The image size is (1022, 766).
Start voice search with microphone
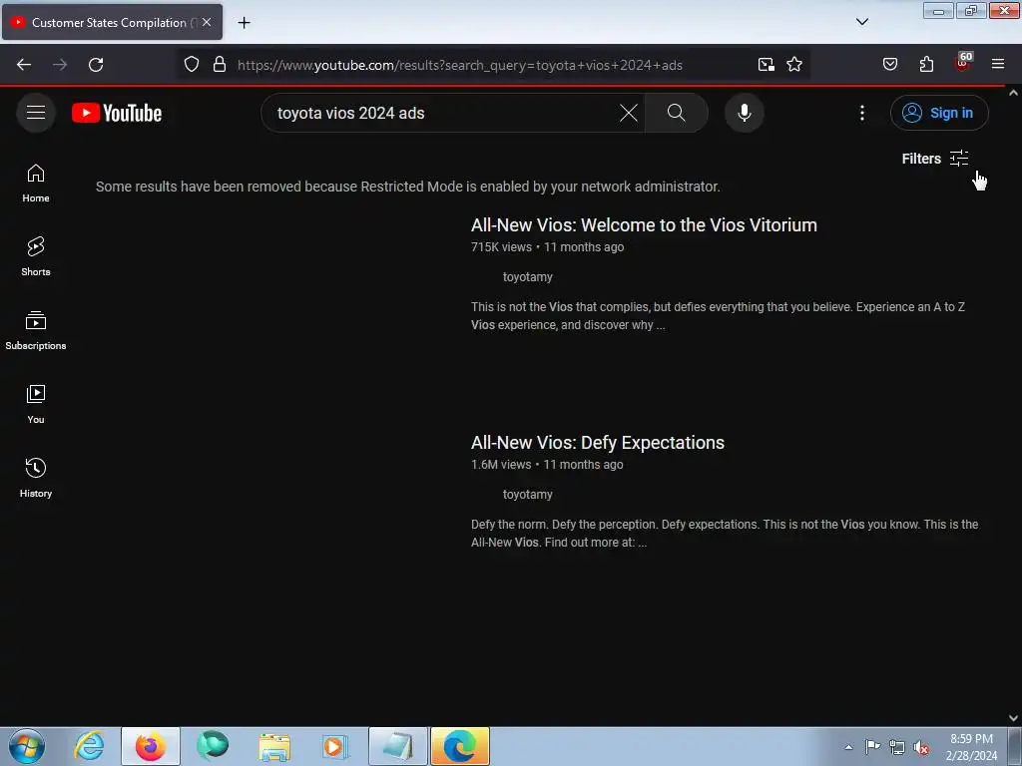(744, 113)
